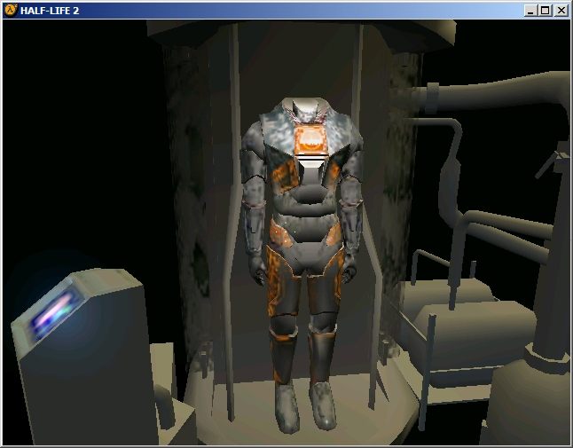573x448 pixels.
Task: Click the Half-Life lambda icon in title bar
Action: coord(10,10)
